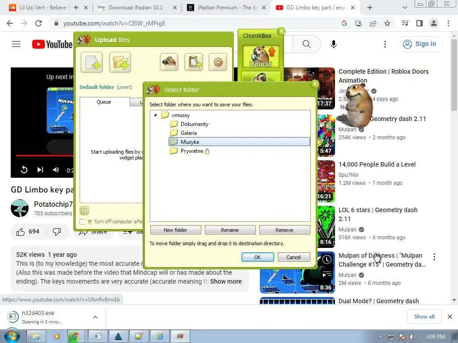Image resolution: width=458 pixels, height=343 pixels.
Task: Select the Queue tab
Action: coord(104,102)
